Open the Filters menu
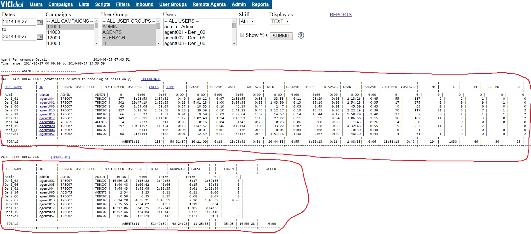 (123, 4)
